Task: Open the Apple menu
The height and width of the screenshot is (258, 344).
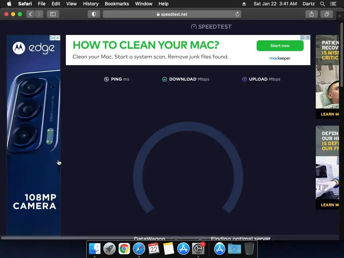Action: point(9,4)
